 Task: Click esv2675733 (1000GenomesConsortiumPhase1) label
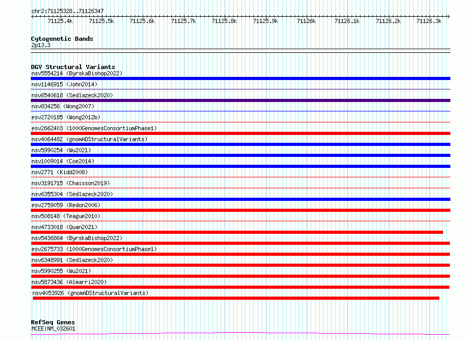tap(94, 249)
